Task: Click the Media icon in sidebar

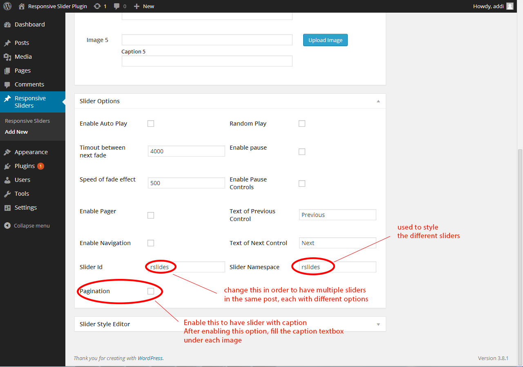Action: point(7,57)
